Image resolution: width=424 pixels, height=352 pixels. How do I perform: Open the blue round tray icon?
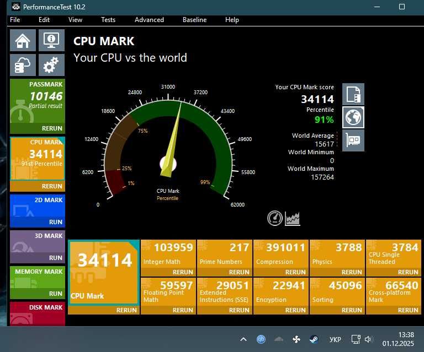[261, 339]
